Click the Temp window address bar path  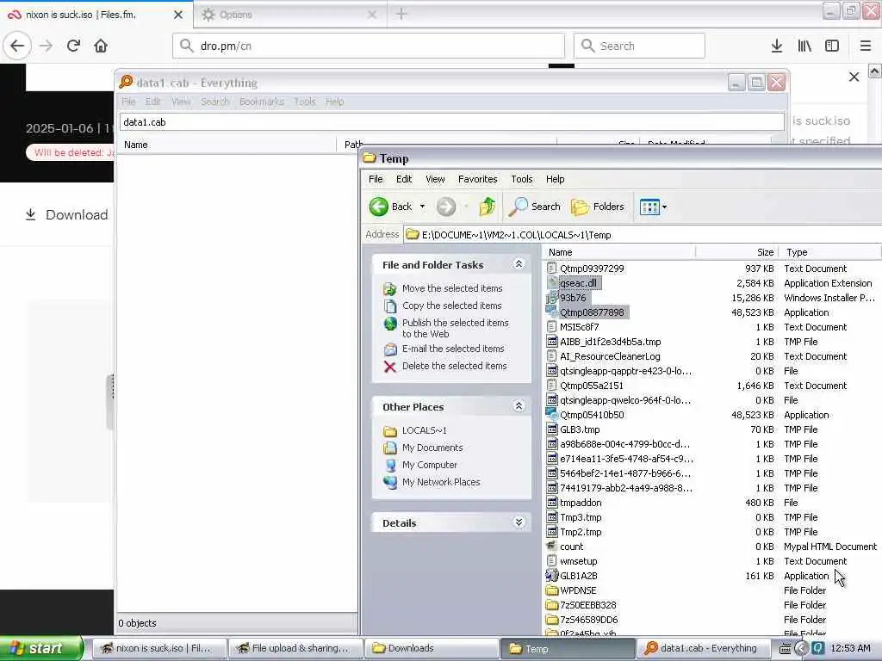(x=643, y=235)
